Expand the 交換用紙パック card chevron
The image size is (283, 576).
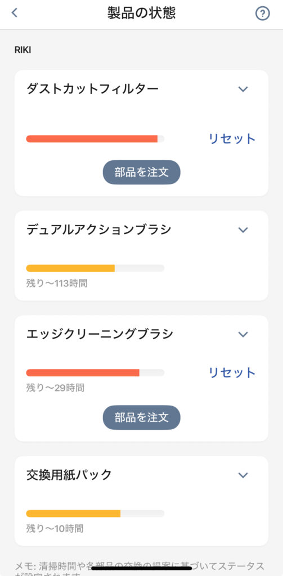click(x=243, y=475)
